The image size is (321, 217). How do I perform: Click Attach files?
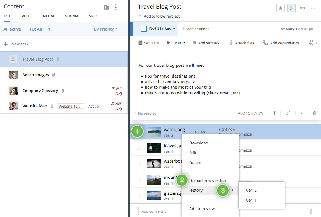click(245, 43)
